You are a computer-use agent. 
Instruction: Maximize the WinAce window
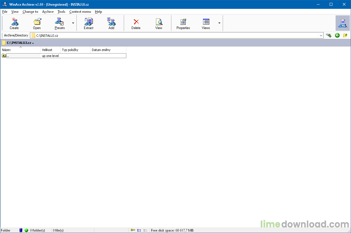[x=331, y=4]
